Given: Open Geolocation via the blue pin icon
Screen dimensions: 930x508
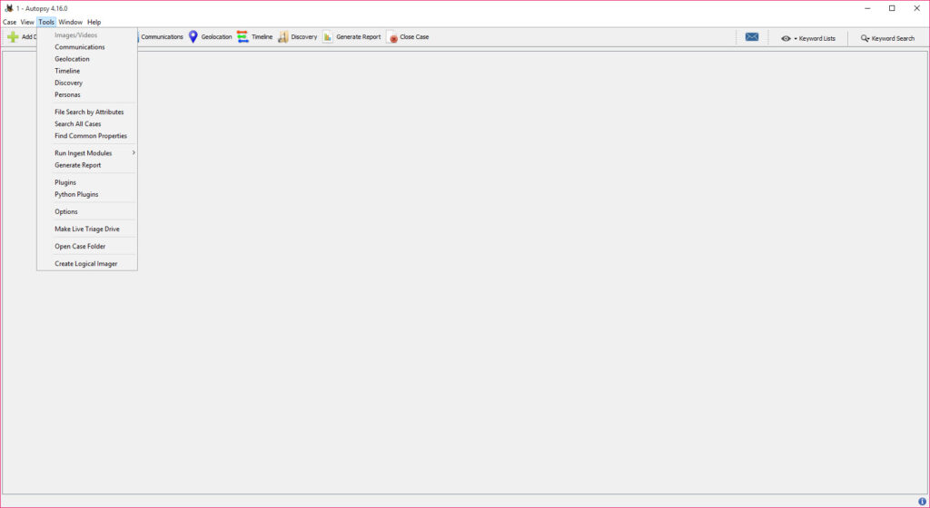Looking at the screenshot, I should pos(193,36).
